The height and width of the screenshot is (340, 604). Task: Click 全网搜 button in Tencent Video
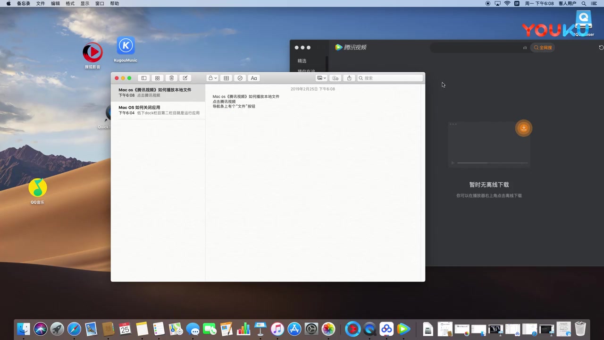(x=543, y=48)
